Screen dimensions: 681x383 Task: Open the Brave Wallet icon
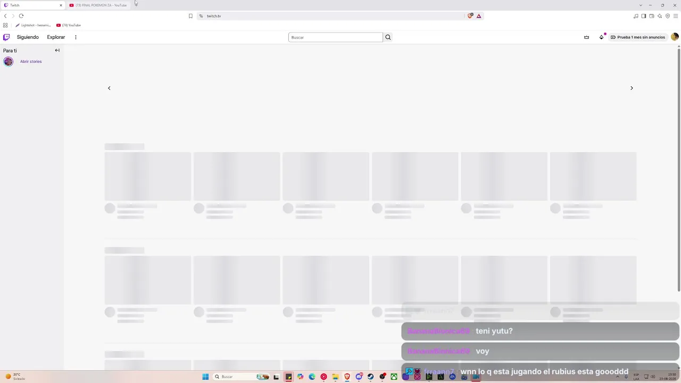click(x=652, y=16)
